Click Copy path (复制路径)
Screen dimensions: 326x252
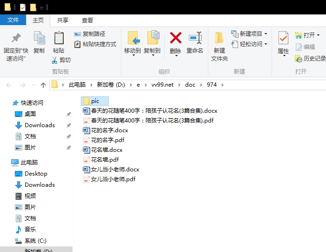pyautogui.click(x=90, y=34)
